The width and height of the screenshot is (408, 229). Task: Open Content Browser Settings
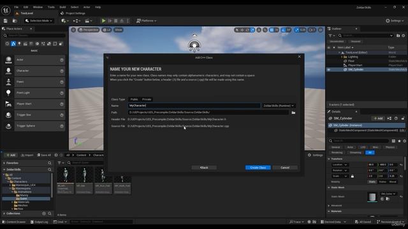pyautogui.click(x=315, y=155)
